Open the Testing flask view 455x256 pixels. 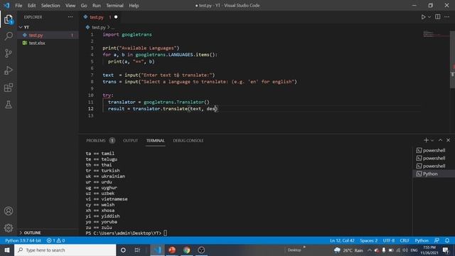click(9, 105)
